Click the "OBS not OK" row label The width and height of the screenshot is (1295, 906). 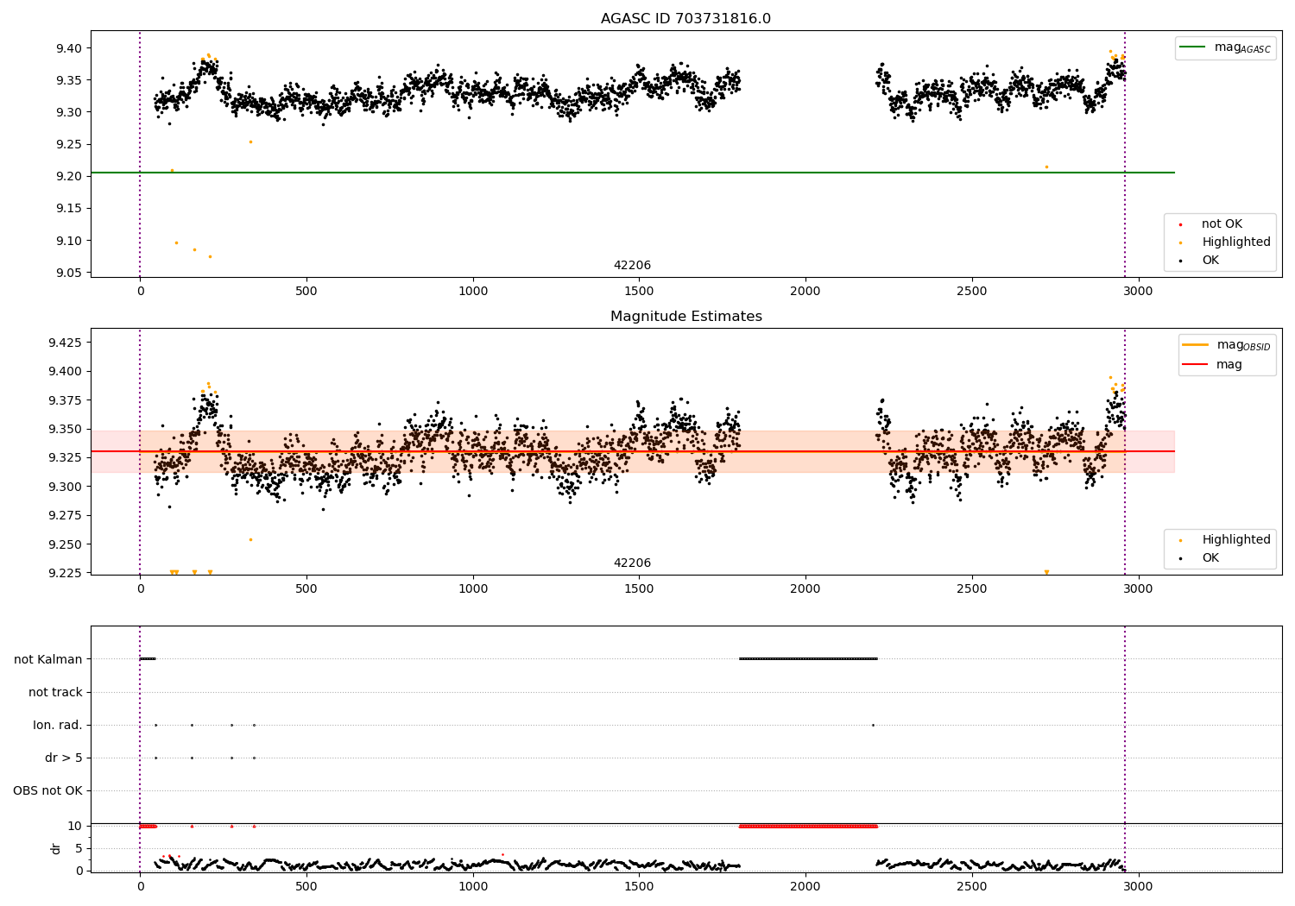pos(47,790)
